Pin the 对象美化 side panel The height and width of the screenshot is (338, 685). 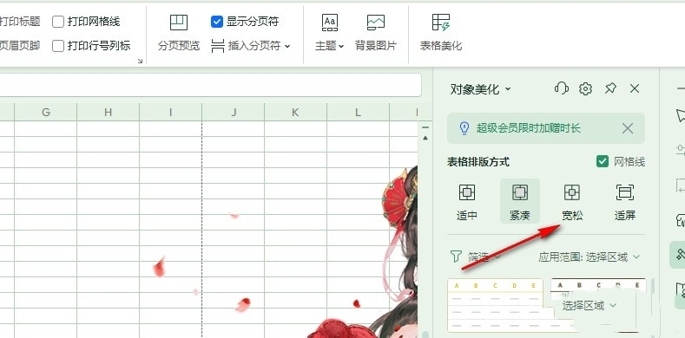click(x=610, y=89)
